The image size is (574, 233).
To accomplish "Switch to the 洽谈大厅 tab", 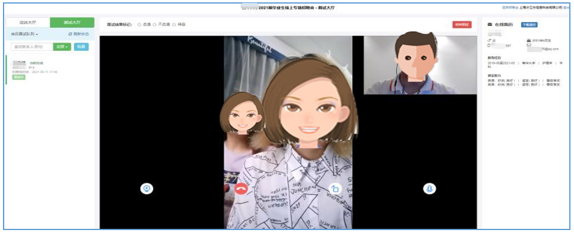I will point(28,22).
